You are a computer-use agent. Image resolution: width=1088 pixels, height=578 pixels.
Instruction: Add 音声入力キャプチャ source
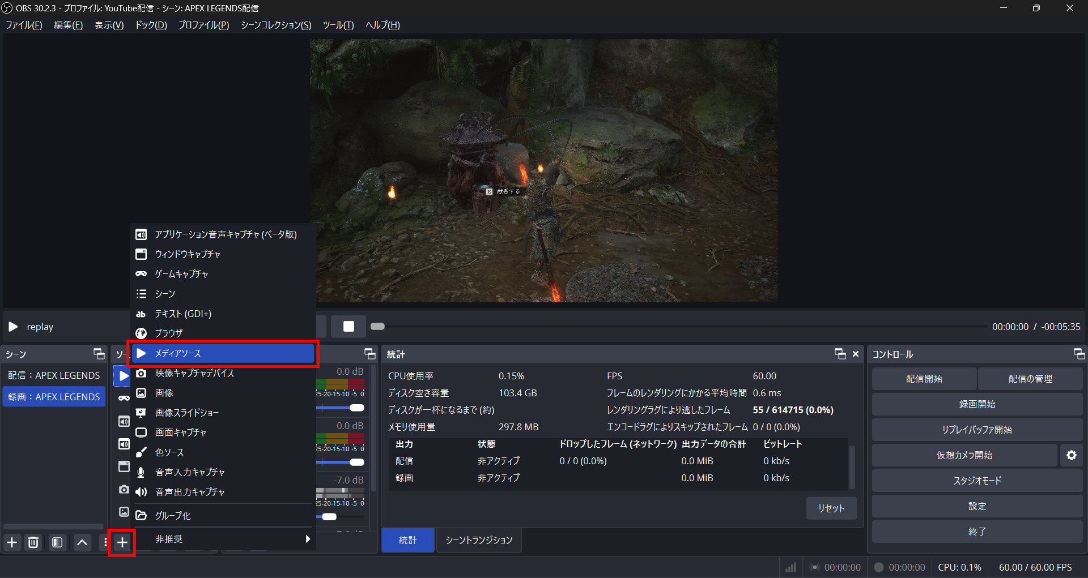click(x=223, y=472)
